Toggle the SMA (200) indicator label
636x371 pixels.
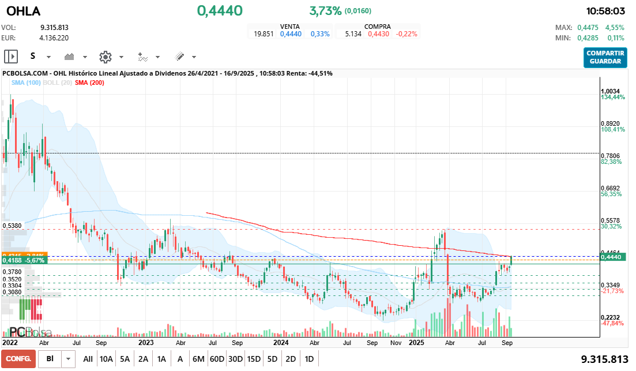pyautogui.click(x=89, y=83)
